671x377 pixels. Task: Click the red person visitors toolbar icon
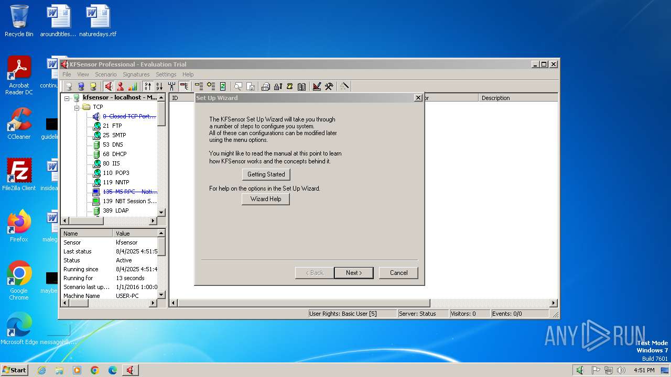(x=121, y=86)
